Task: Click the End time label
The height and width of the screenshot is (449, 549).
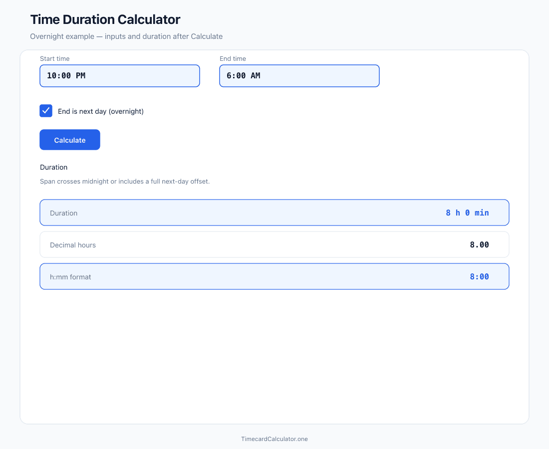Action: 233,58
